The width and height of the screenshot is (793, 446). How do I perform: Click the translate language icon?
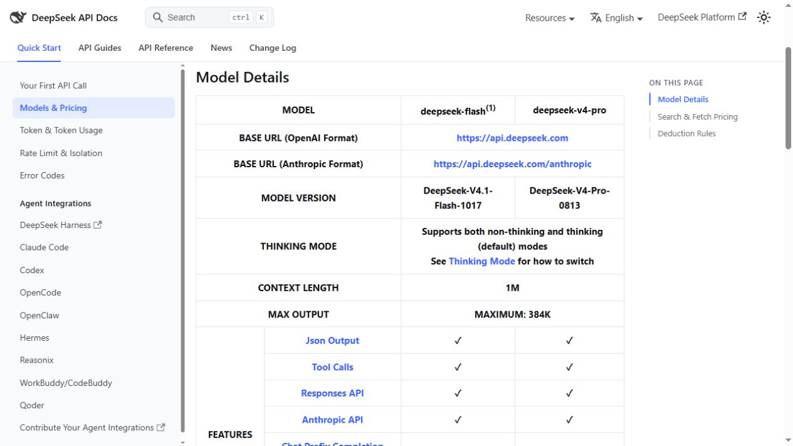[x=596, y=18]
